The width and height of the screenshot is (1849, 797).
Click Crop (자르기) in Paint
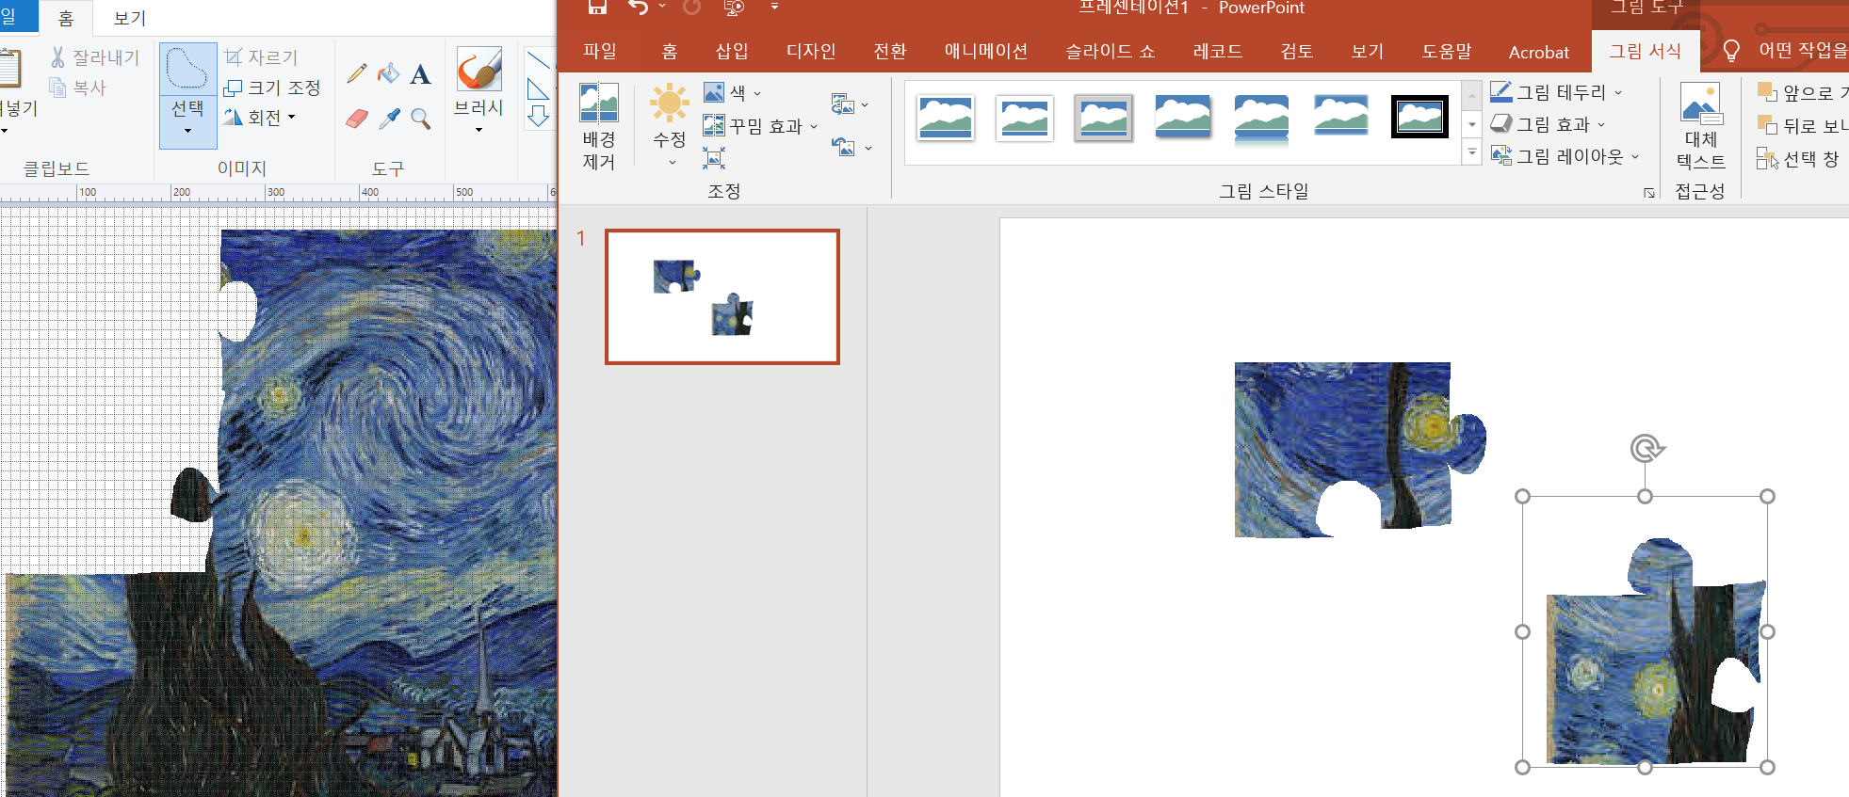coord(261,57)
